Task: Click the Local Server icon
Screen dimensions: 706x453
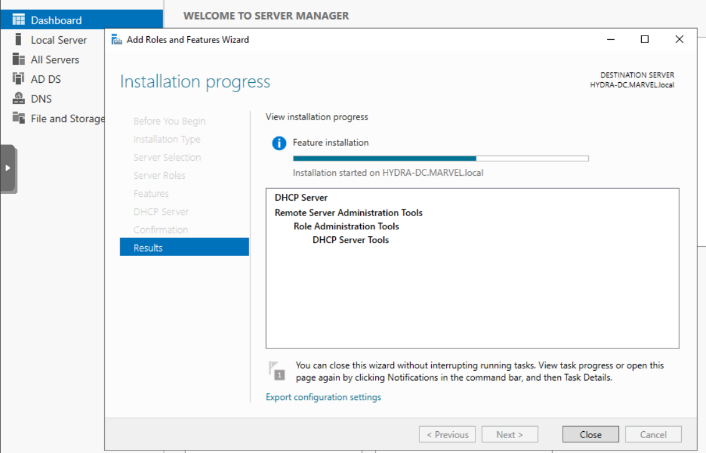Action: pos(19,40)
